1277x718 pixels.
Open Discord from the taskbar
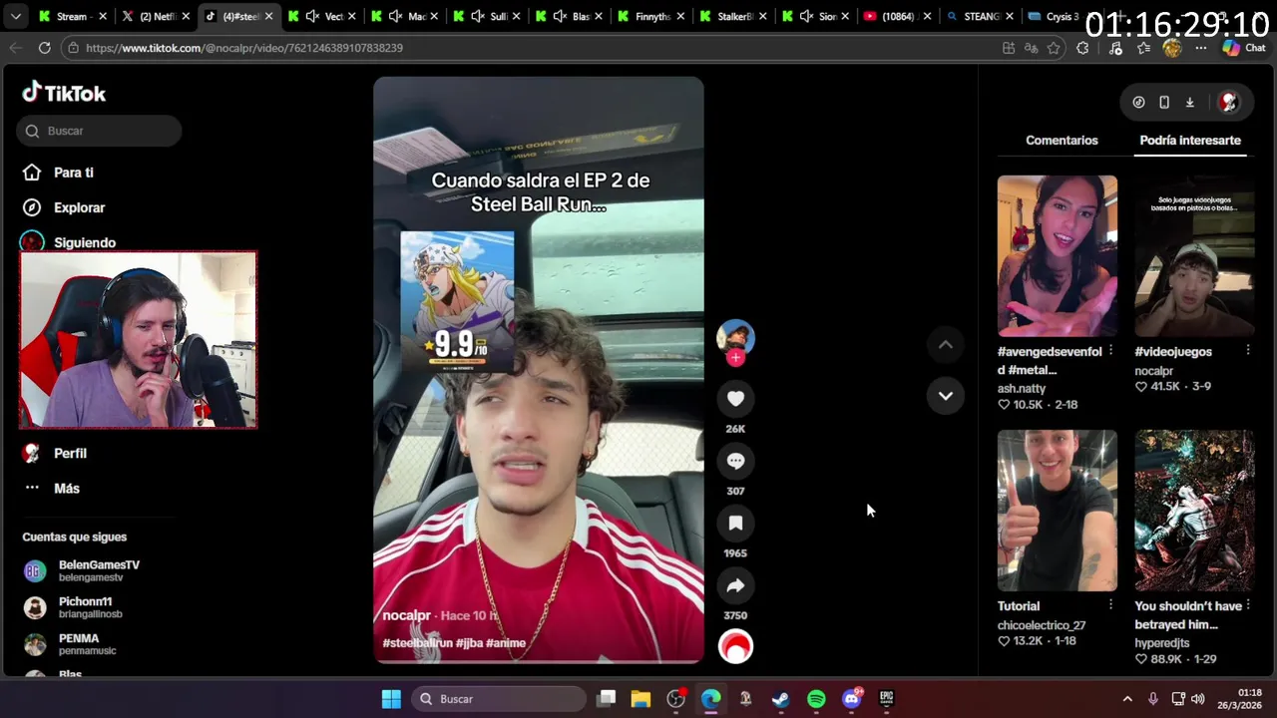pyautogui.click(x=851, y=699)
